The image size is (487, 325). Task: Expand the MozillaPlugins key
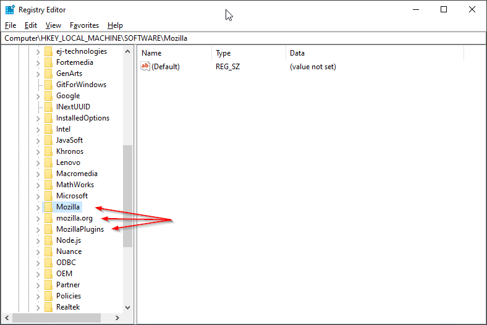click(x=38, y=230)
